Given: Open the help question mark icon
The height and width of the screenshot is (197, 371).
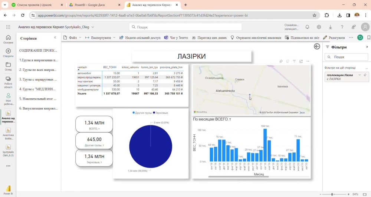Looking at the screenshot, I should point(342,27).
